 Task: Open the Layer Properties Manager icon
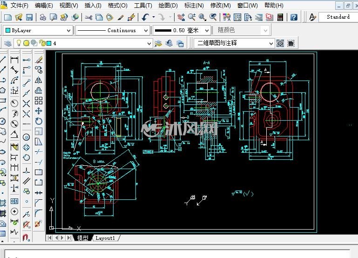click(8, 43)
